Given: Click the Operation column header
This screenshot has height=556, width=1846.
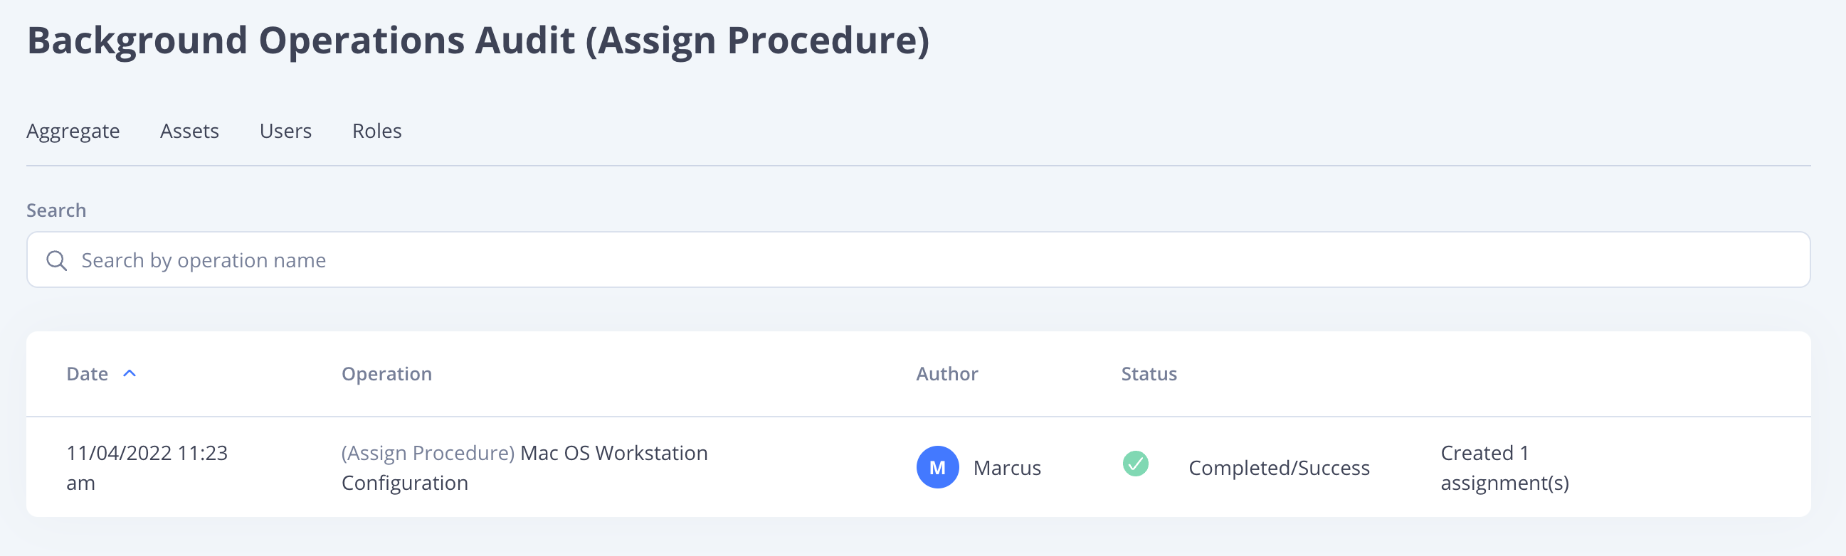Looking at the screenshot, I should 386,373.
